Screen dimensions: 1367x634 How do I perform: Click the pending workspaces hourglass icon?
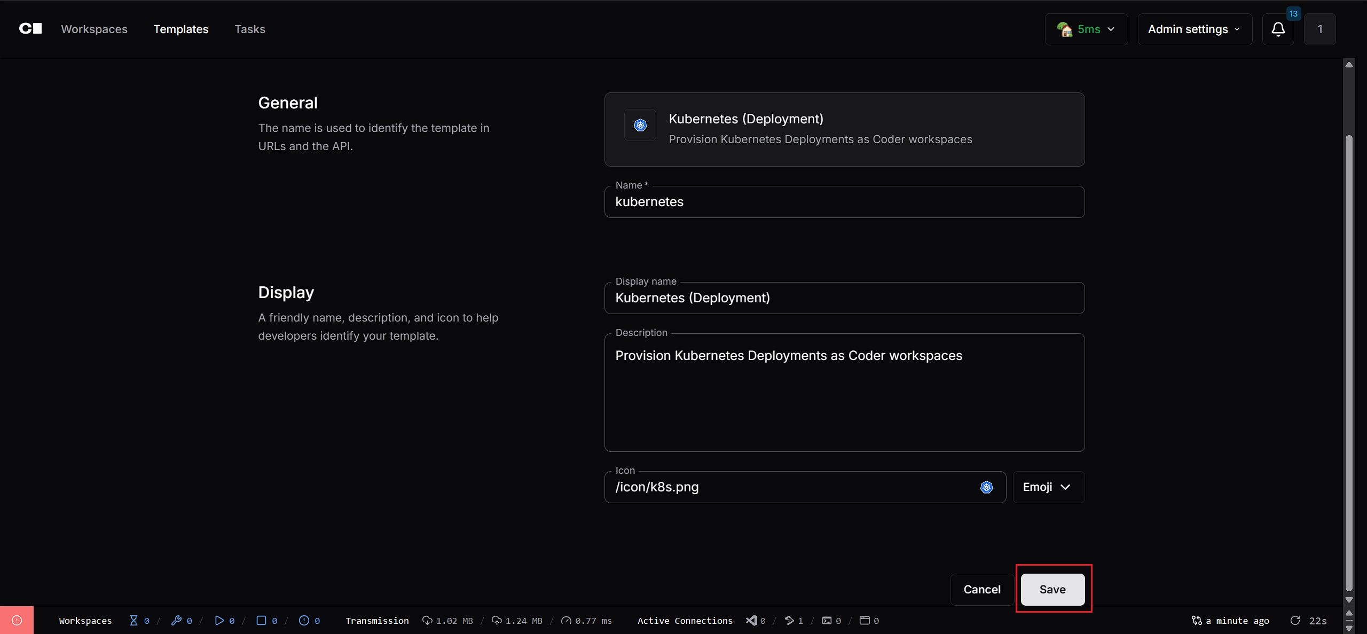pos(133,620)
